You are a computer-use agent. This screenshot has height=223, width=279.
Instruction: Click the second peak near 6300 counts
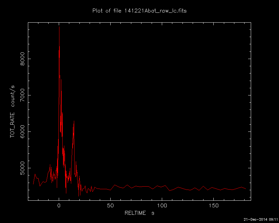click(74, 121)
